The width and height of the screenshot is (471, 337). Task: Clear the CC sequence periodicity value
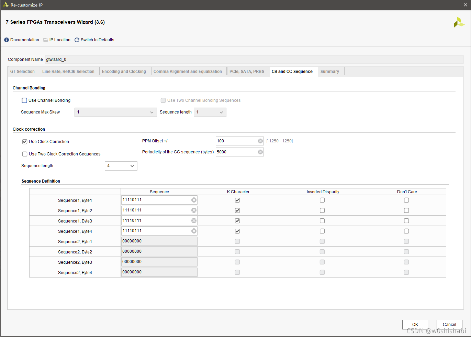click(260, 152)
